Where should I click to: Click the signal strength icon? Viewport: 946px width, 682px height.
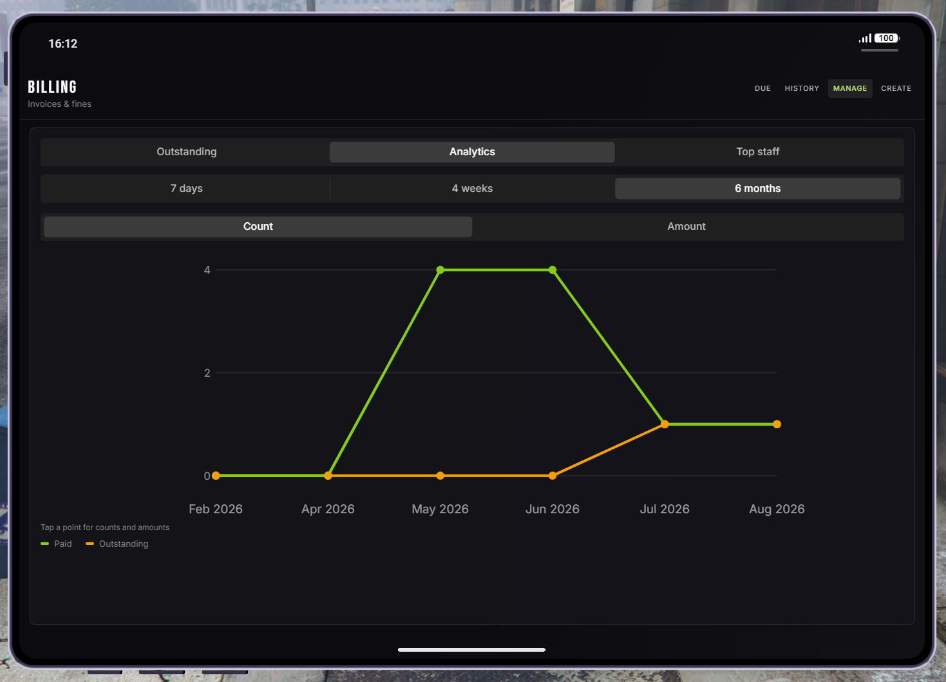click(865, 39)
